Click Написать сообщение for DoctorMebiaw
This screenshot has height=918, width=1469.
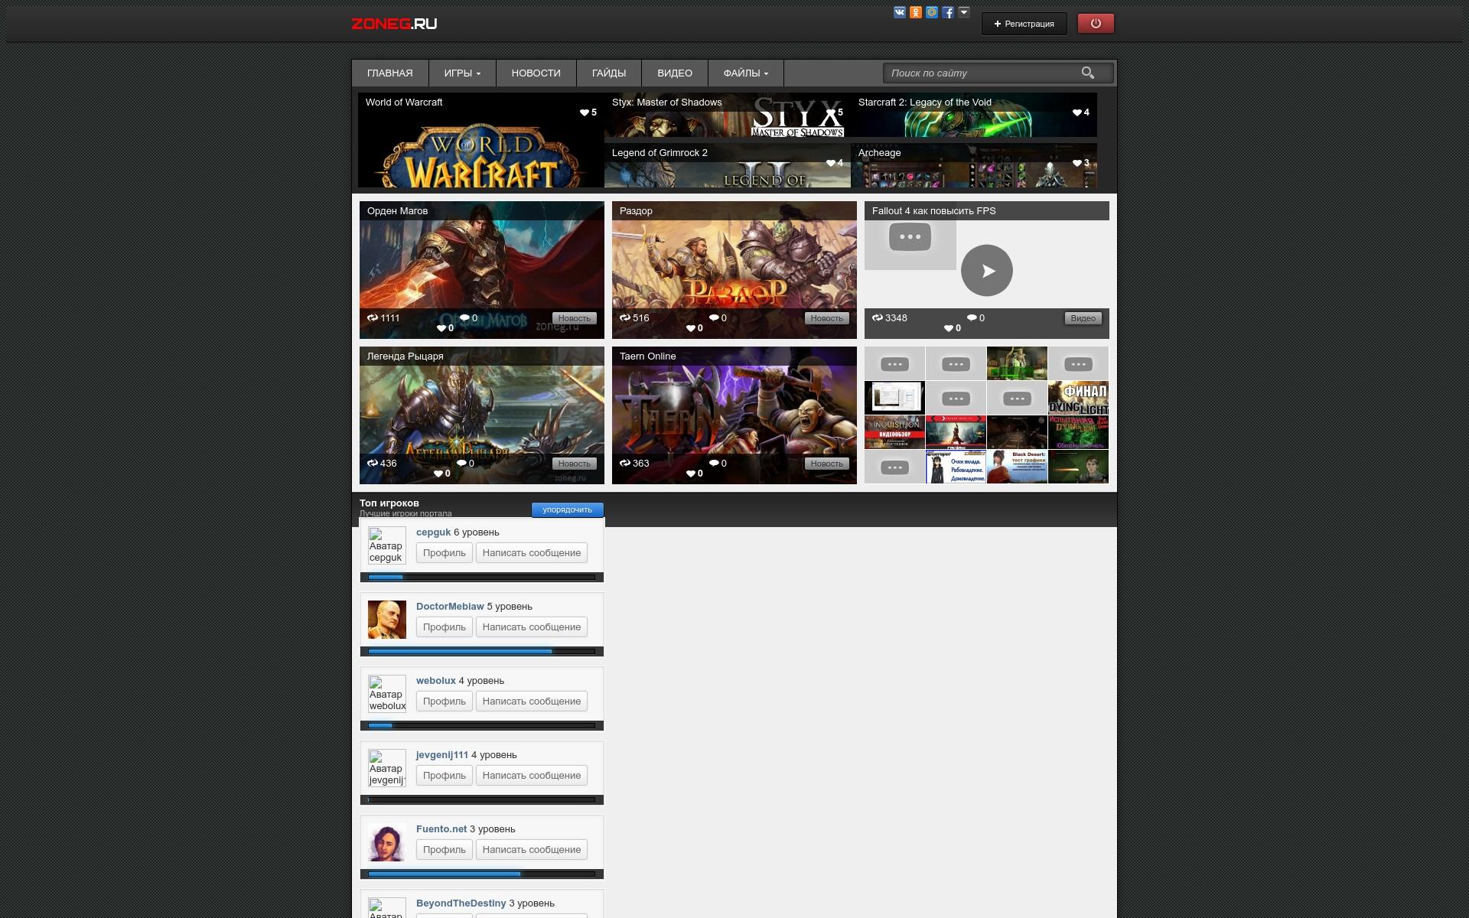[532, 627]
